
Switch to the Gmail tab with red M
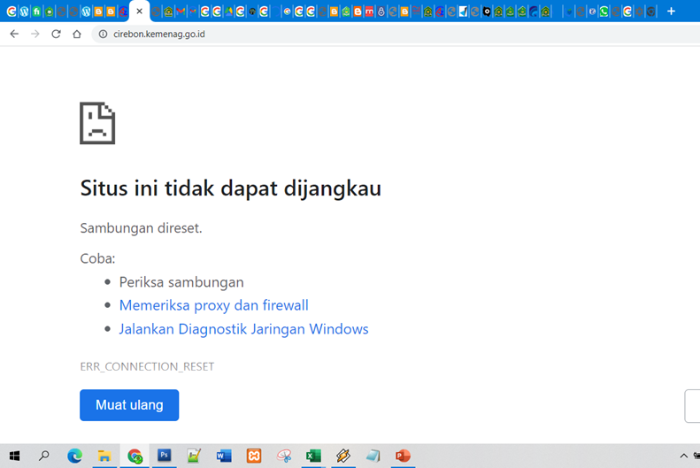[181, 12]
